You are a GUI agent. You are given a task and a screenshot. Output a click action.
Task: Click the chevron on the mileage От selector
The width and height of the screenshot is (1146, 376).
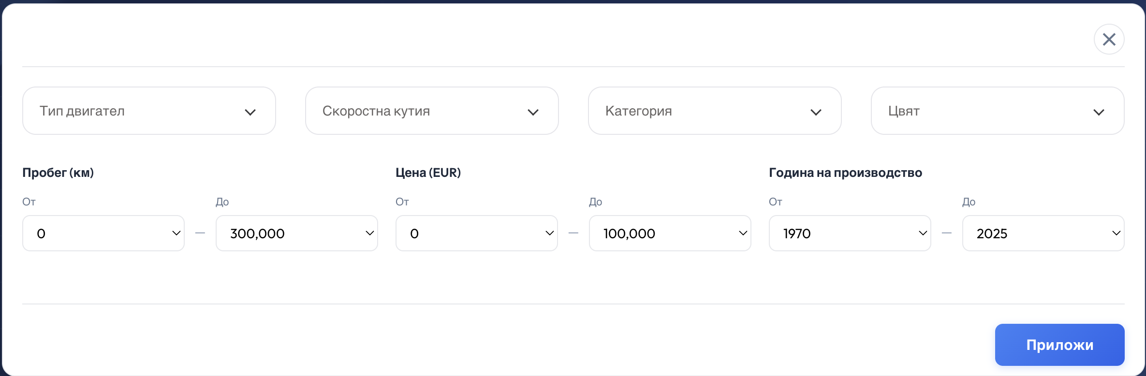click(176, 233)
